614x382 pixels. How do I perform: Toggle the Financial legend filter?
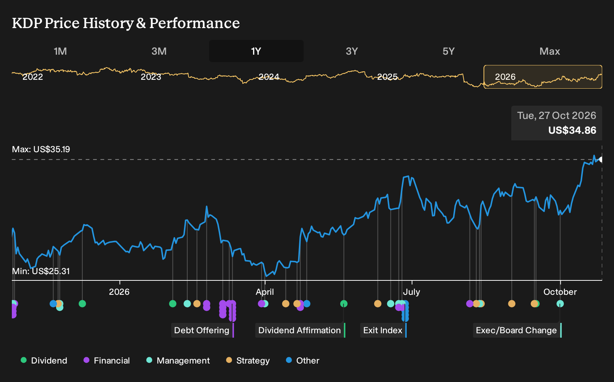point(107,361)
